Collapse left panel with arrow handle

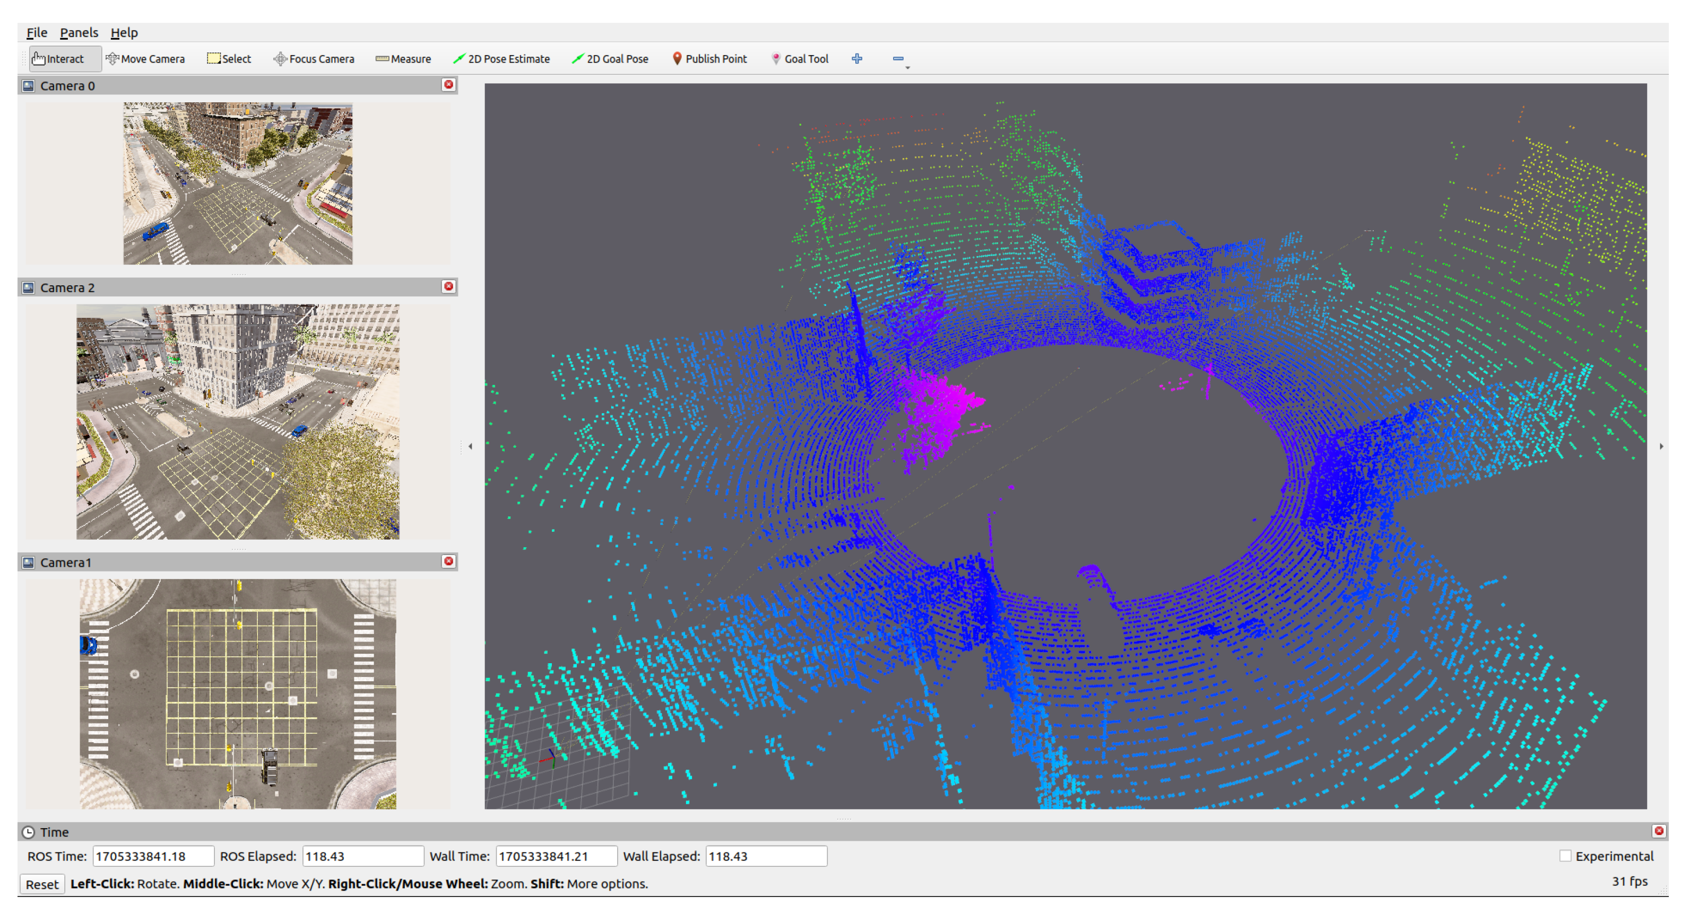pos(471,446)
